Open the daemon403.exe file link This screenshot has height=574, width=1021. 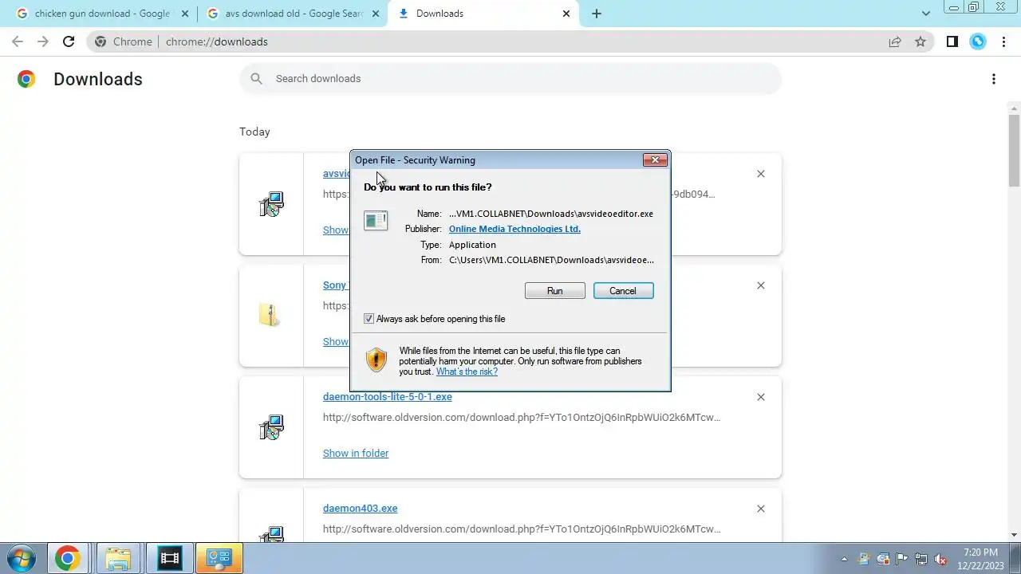point(360,508)
